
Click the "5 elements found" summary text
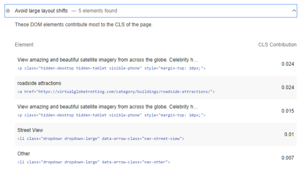point(97,11)
